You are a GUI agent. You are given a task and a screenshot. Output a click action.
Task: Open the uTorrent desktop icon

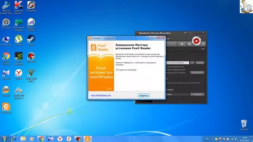tap(19, 40)
